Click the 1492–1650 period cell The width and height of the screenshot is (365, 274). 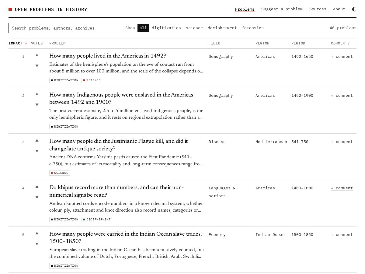302,57
